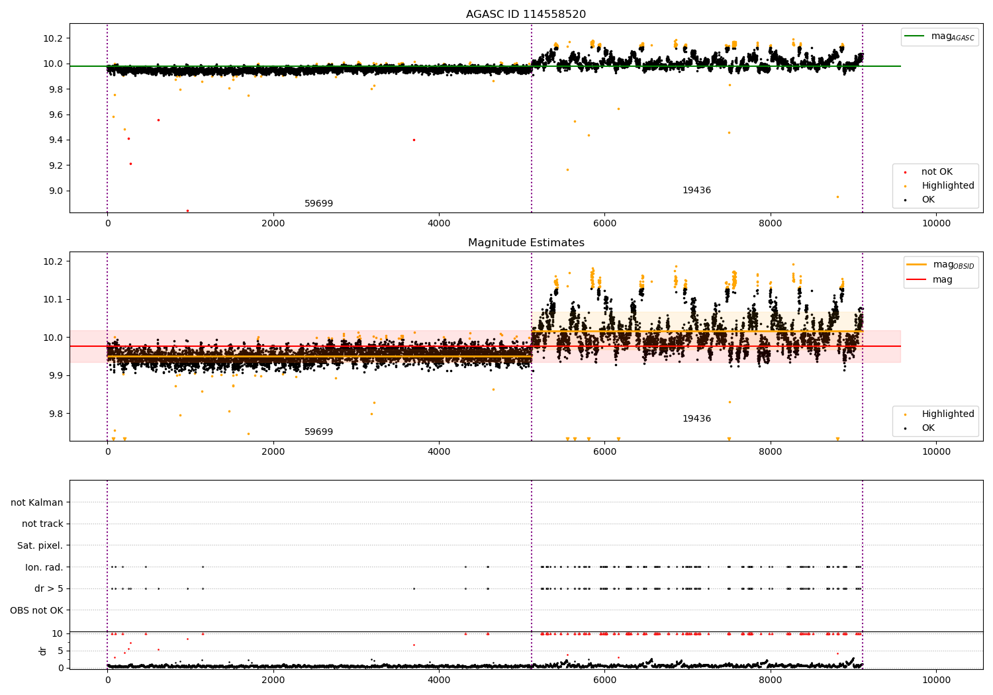
Task: Click the 10.1 y-tick in Magnitude Estimates plot
Action: coord(54,299)
